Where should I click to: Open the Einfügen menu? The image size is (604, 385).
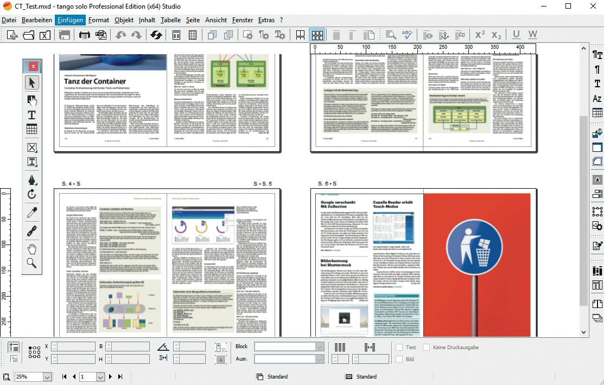click(70, 20)
